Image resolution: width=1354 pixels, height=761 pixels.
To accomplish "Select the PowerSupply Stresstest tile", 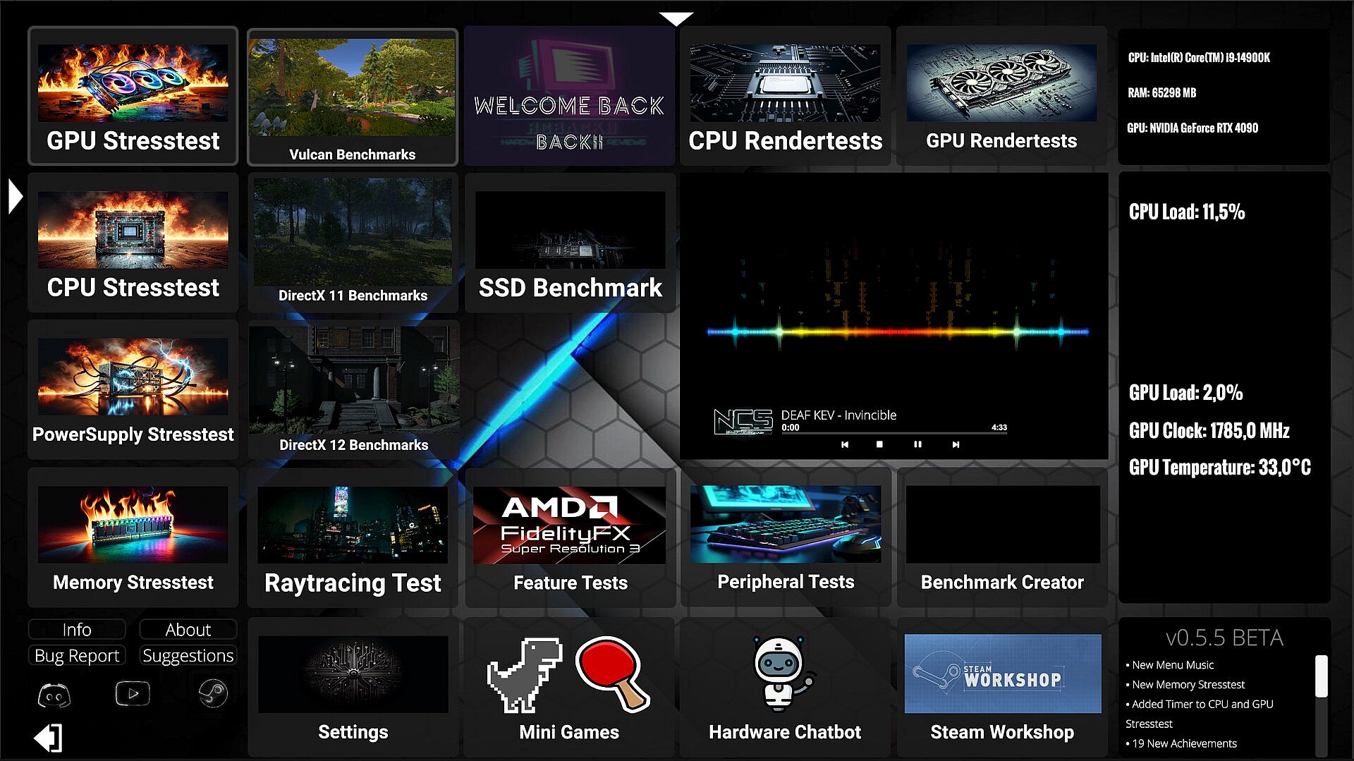I will (133, 389).
